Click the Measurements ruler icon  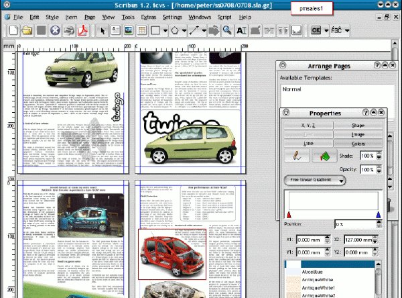(x=296, y=30)
